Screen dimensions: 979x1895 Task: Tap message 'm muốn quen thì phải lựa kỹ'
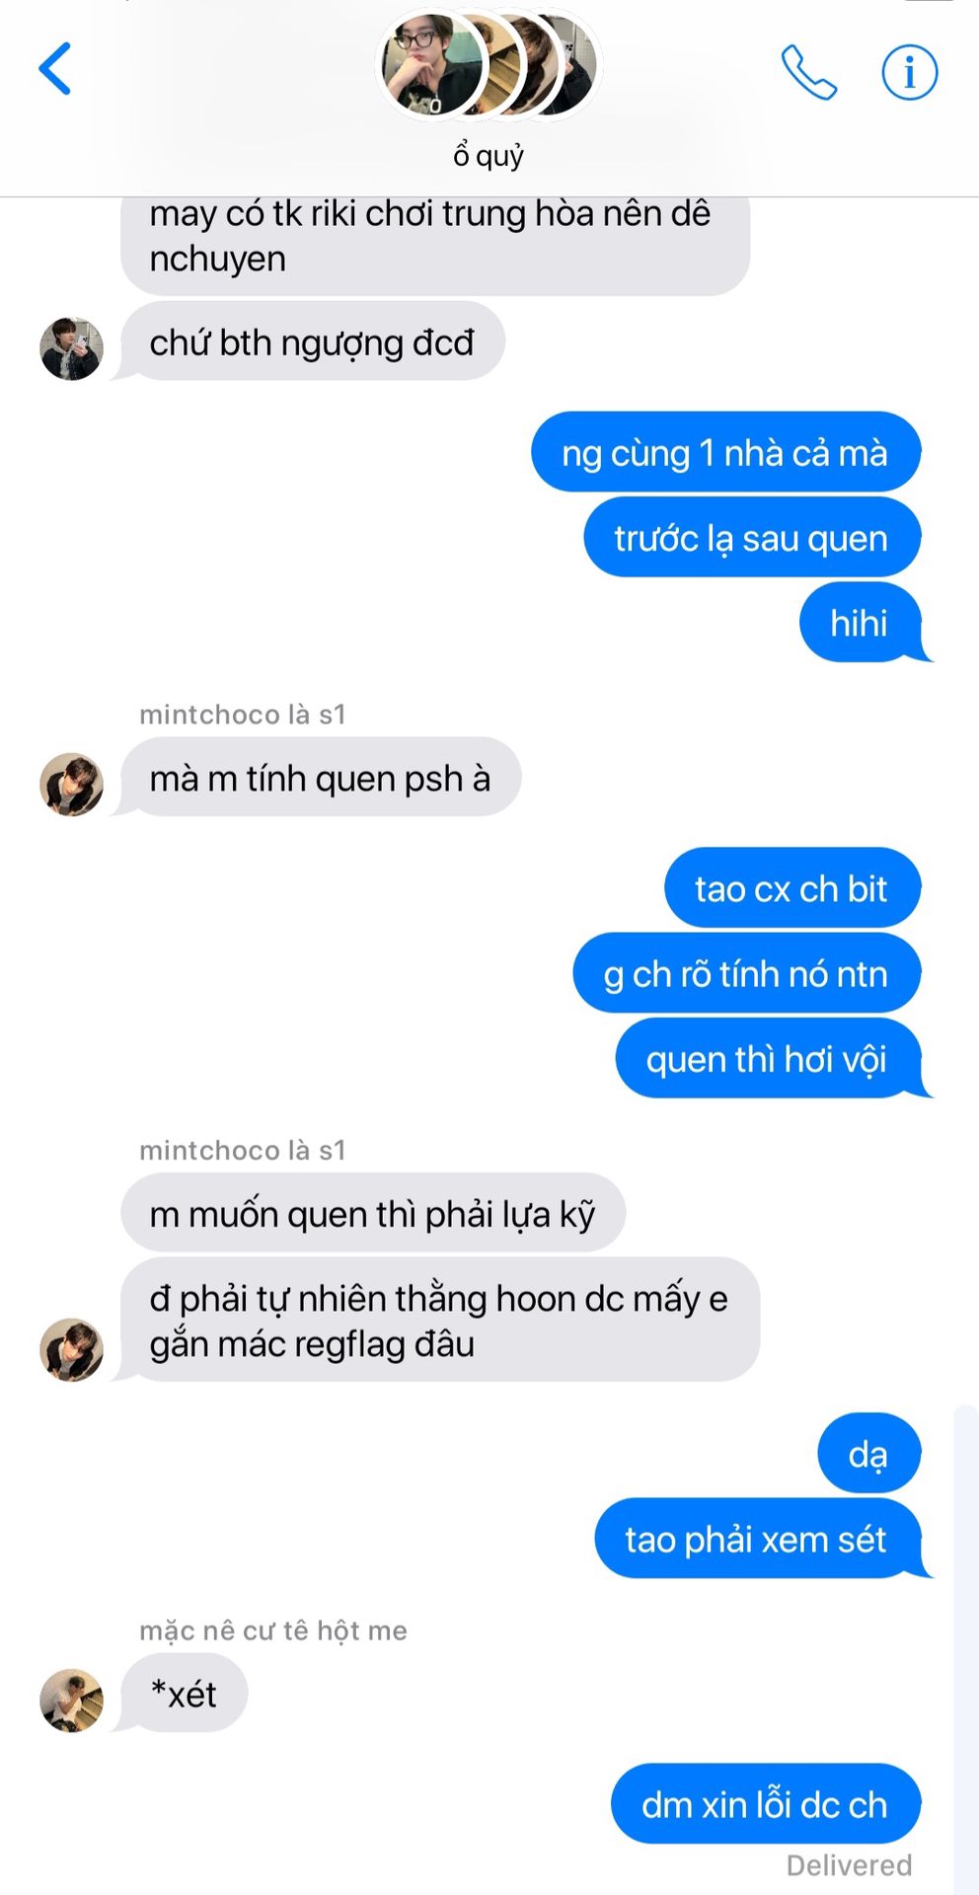pyautogui.click(x=373, y=1213)
